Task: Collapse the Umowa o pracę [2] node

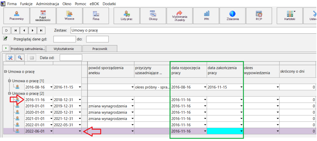Action: [x=9, y=93]
